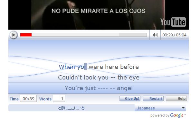191x131 pixels.
Task: Click the dropdown arrow beside Japanese
Action: click(x=183, y=108)
